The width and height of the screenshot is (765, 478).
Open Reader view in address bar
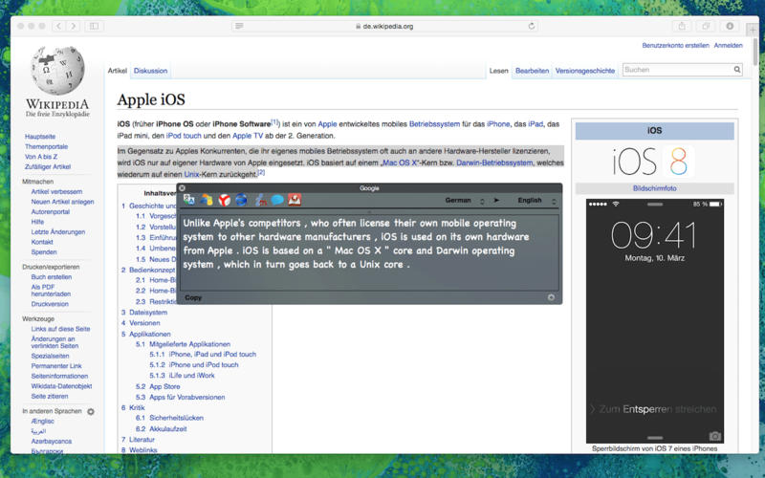coord(239,26)
